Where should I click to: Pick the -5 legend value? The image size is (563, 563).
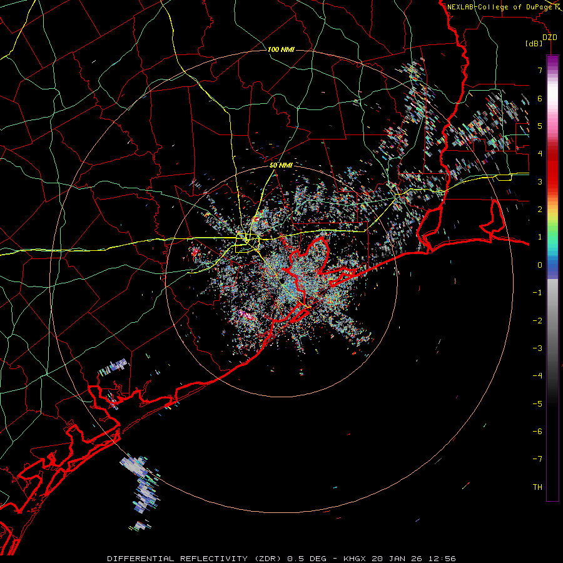(x=537, y=404)
